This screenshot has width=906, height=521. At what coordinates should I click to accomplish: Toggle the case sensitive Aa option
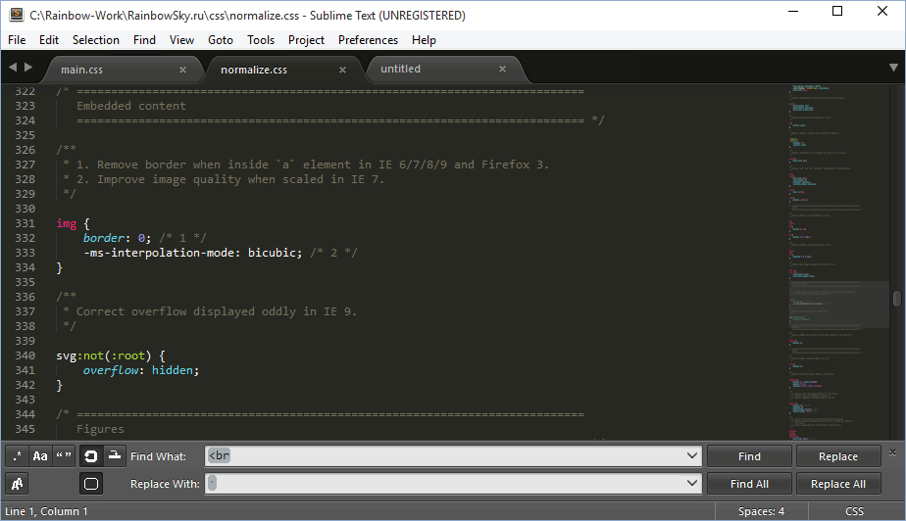[40, 455]
